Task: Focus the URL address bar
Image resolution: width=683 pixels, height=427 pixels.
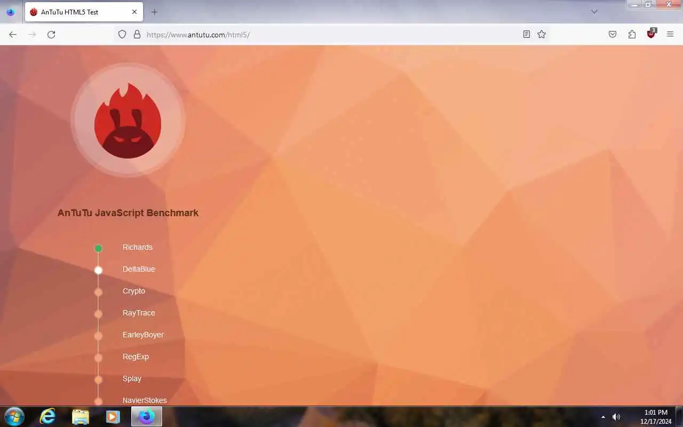Action: (331, 34)
